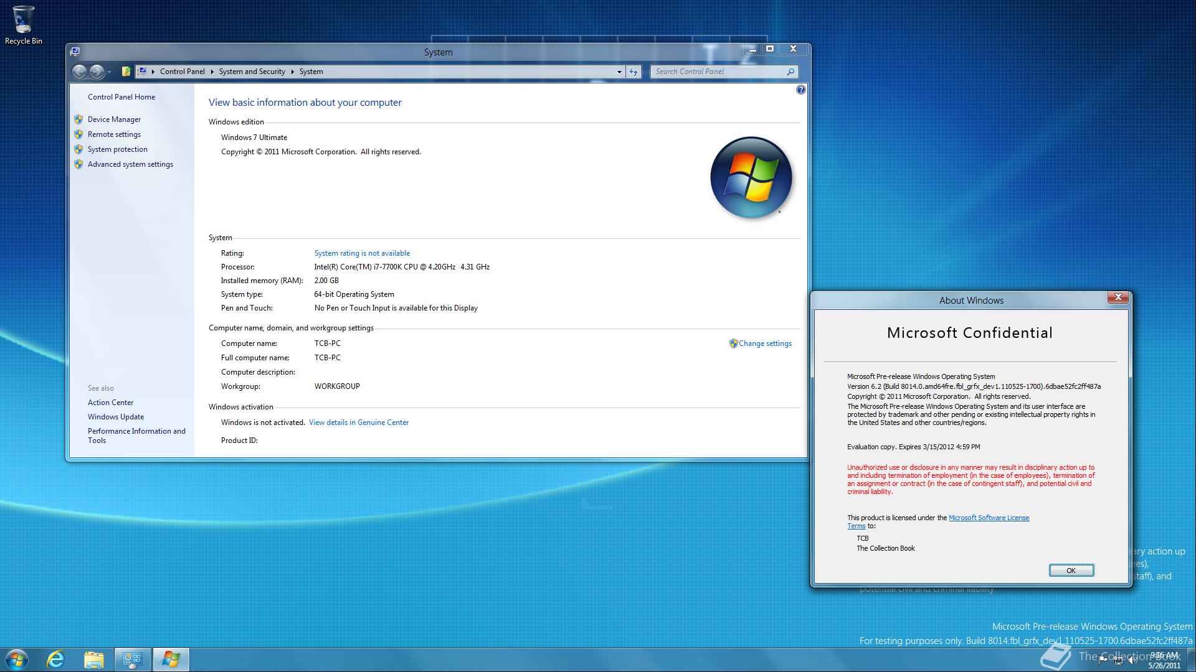Click the System window title bar icon
The image size is (1196, 672).
click(75, 52)
